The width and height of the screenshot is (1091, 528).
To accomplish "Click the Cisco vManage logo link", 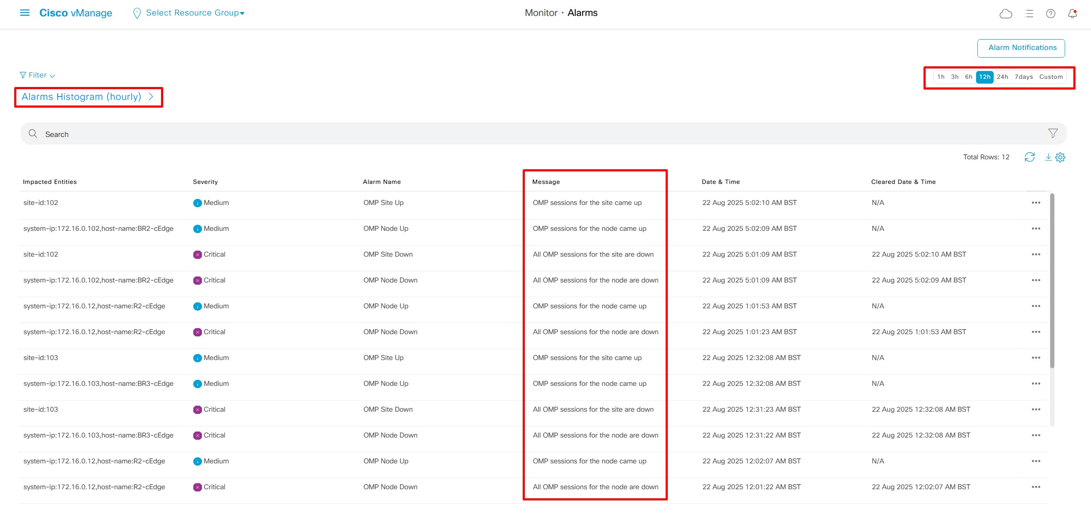I will [x=76, y=13].
